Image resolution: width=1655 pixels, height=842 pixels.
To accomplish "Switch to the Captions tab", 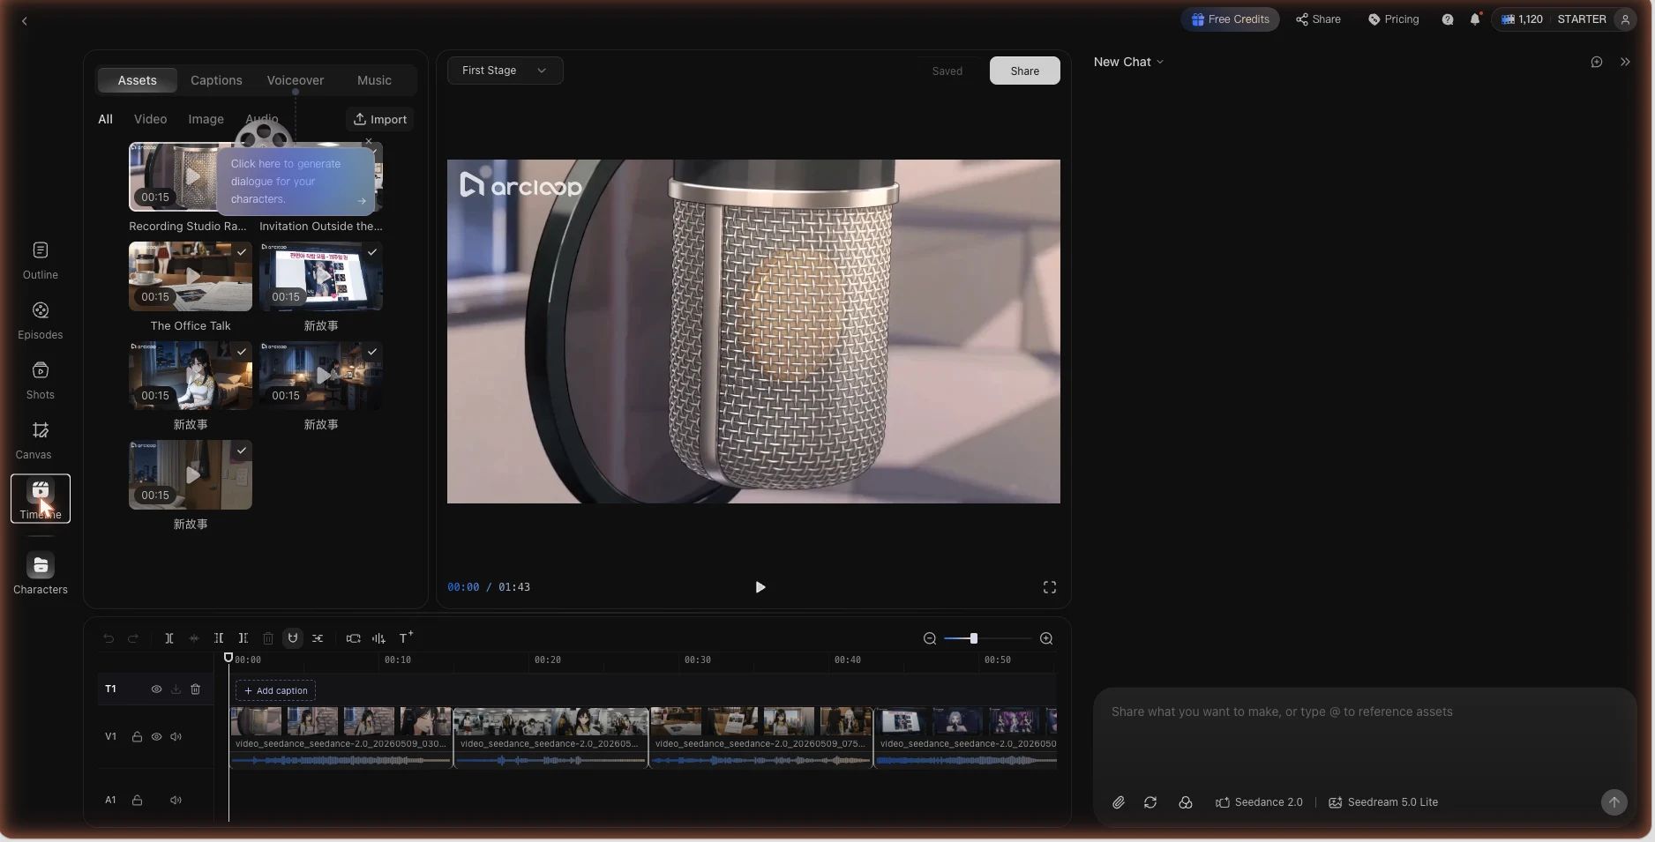I will tap(216, 80).
